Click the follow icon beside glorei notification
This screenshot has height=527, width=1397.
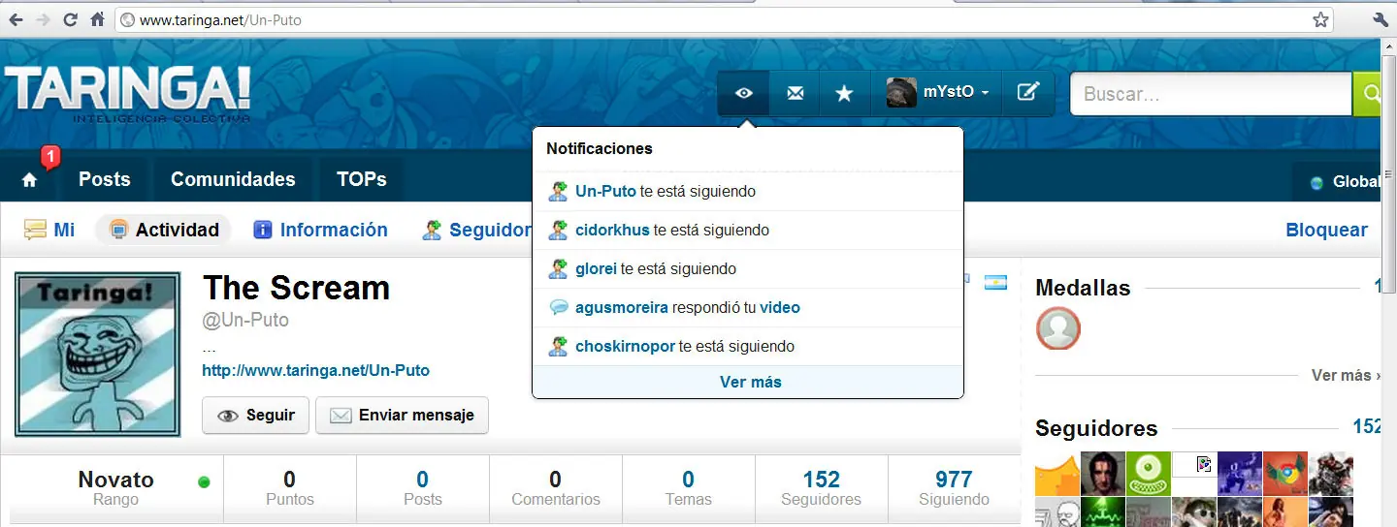[558, 268]
